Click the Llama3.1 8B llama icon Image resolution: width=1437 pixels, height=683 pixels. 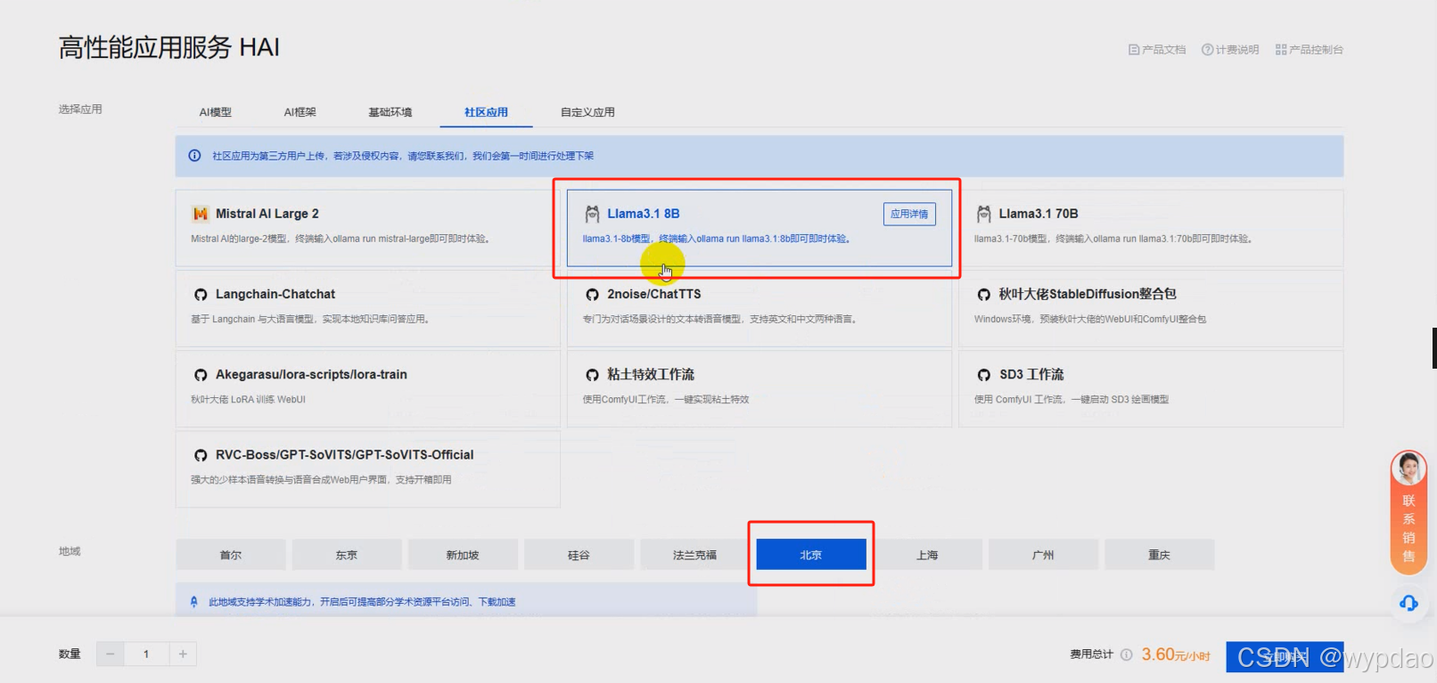(x=592, y=214)
